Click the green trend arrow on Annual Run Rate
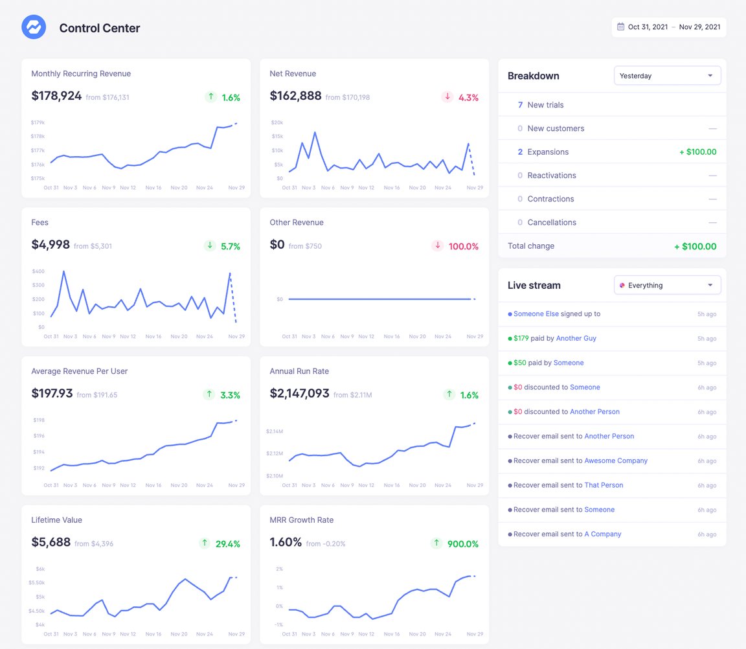Image resolution: width=746 pixels, height=649 pixels. (449, 394)
